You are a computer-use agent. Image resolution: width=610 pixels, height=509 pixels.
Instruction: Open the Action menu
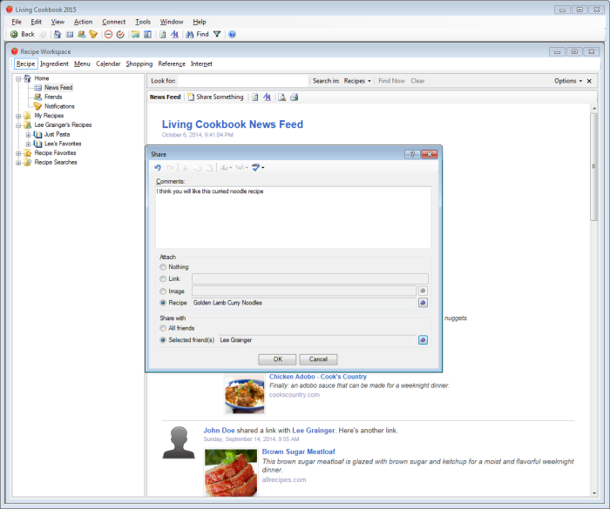pos(84,22)
